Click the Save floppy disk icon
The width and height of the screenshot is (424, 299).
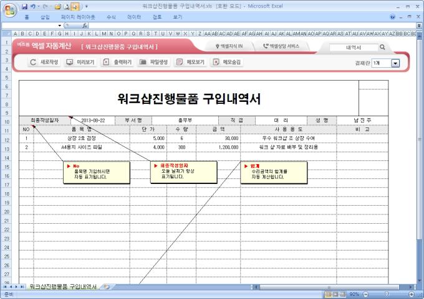24,6
